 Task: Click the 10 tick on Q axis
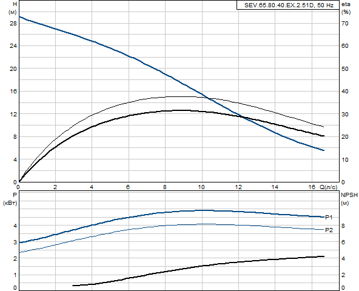point(201,187)
